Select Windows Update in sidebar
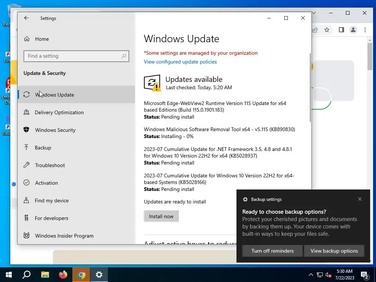Image resolution: width=376 pixels, height=282 pixels. tap(76, 94)
